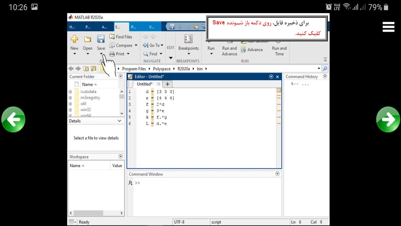Click the save icon in quick access toolbar
The image size is (401, 226).
[172, 27]
